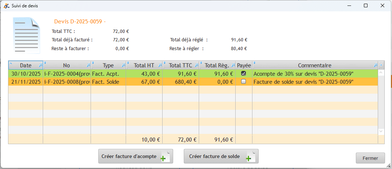This screenshot has height=169, width=392.
Task: Click Créer facture de solde button
Action: pos(221,156)
